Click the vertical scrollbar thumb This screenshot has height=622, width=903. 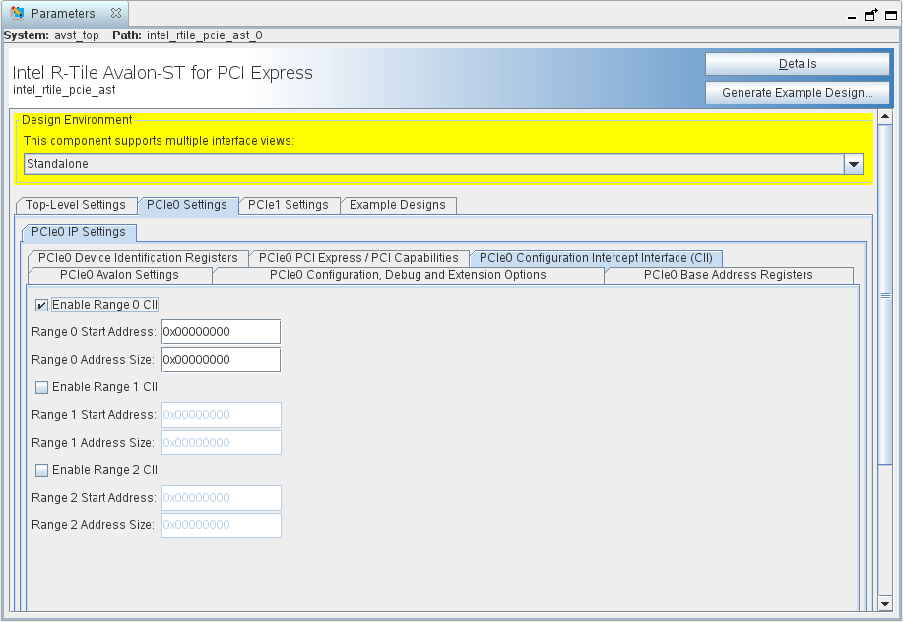(885, 294)
